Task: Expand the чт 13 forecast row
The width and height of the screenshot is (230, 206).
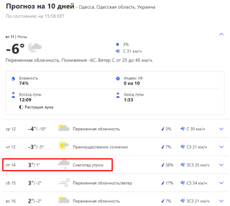Action: 221,147
